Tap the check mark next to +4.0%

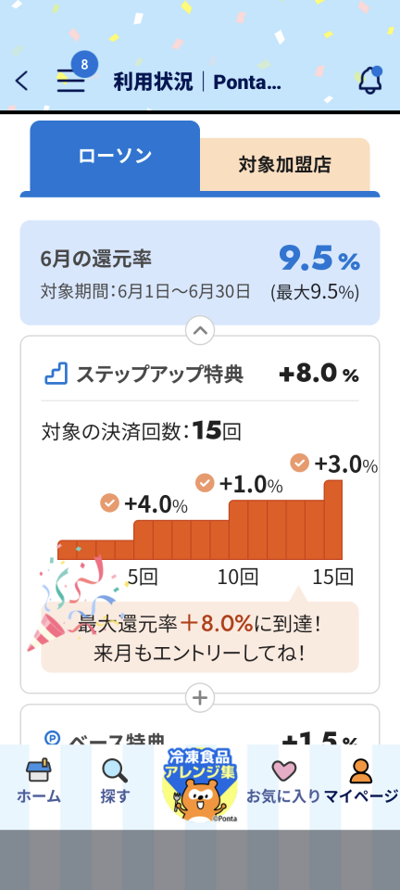(x=110, y=502)
